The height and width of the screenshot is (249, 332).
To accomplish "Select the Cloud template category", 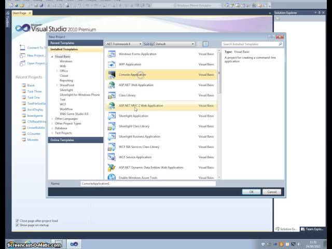I will [x=64, y=76].
